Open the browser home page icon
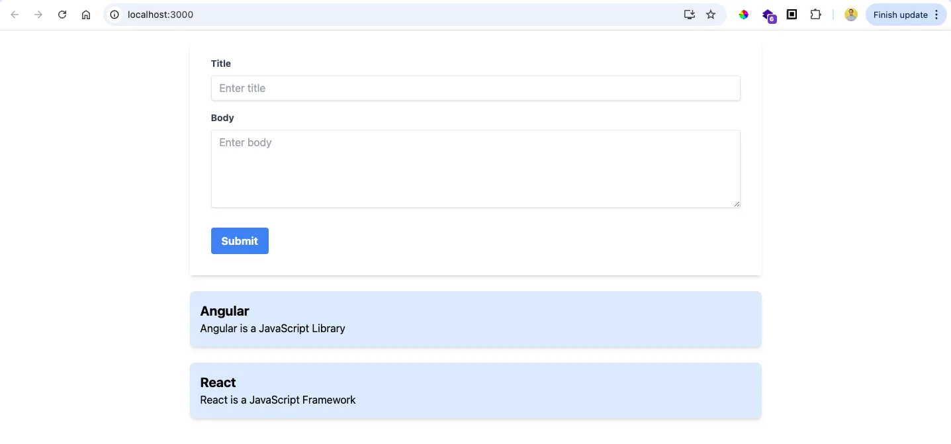 click(x=86, y=15)
